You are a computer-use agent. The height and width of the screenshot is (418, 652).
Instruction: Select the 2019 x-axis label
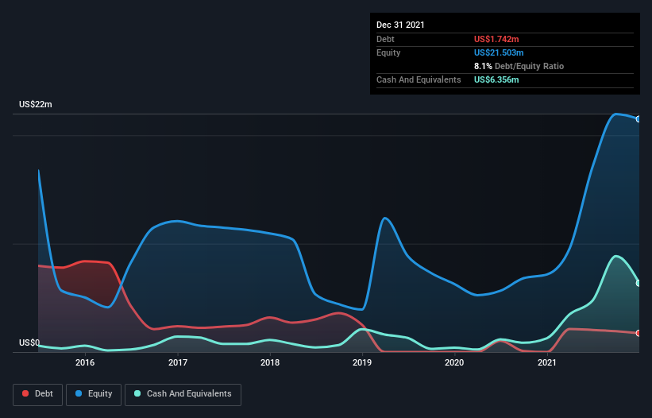coord(362,362)
